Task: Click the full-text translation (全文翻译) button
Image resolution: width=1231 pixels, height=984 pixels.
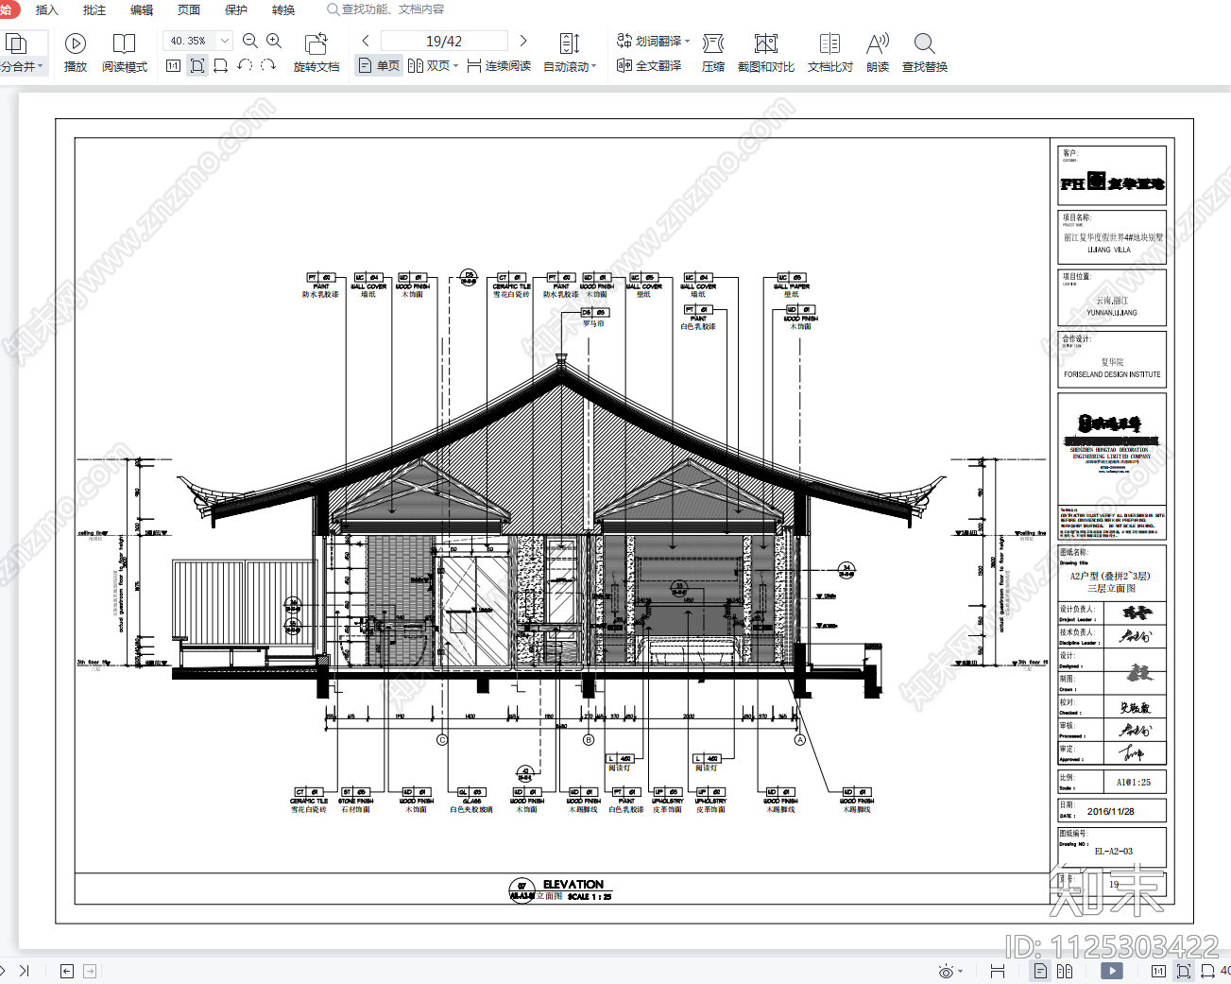Action: [649, 65]
